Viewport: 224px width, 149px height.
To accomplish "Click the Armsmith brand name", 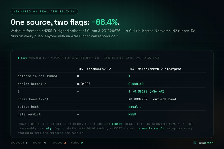I will click(x=206, y=143).
